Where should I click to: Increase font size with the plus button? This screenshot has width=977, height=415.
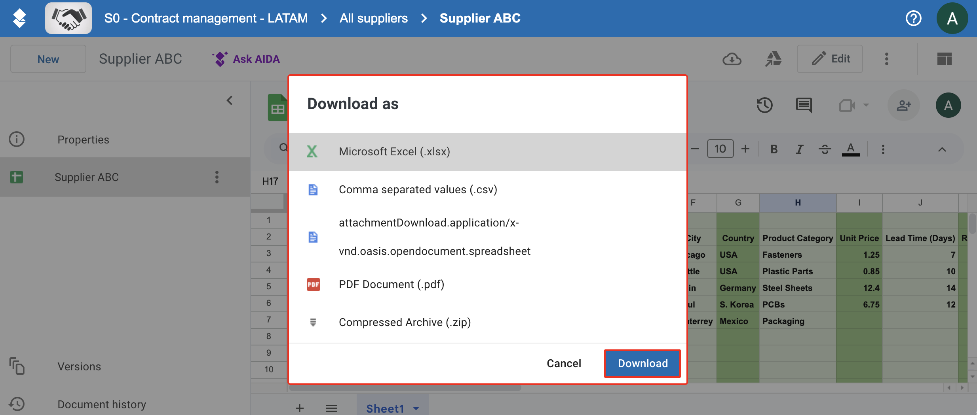(x=745, y=149)
